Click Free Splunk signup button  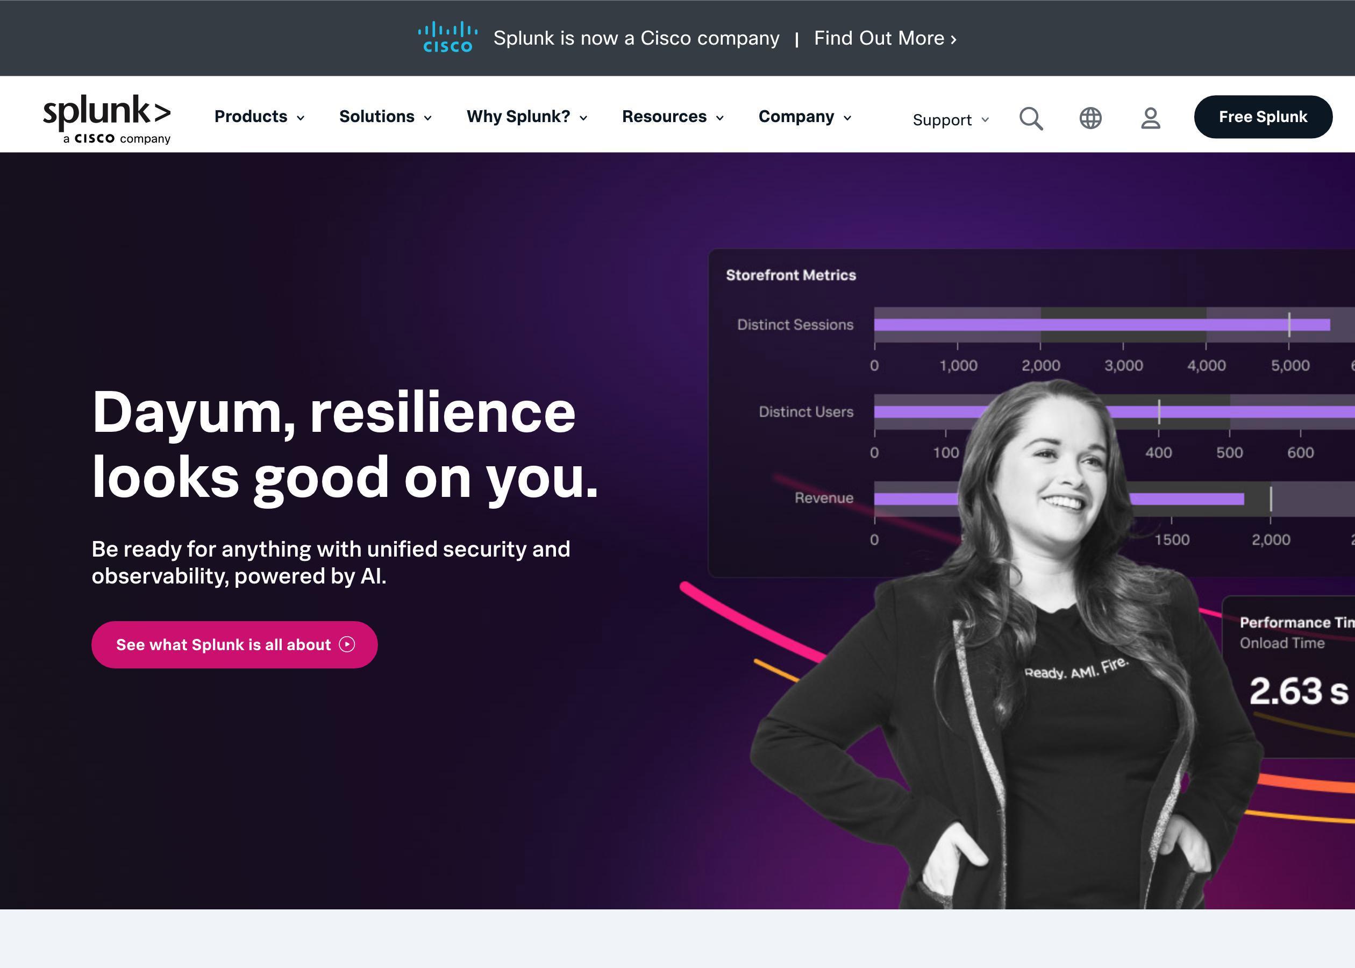pos(1263,116)
